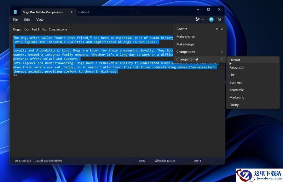Click Windows (CRLF) line ending indicator
The image size is (283, 182).
pos(164,161)
